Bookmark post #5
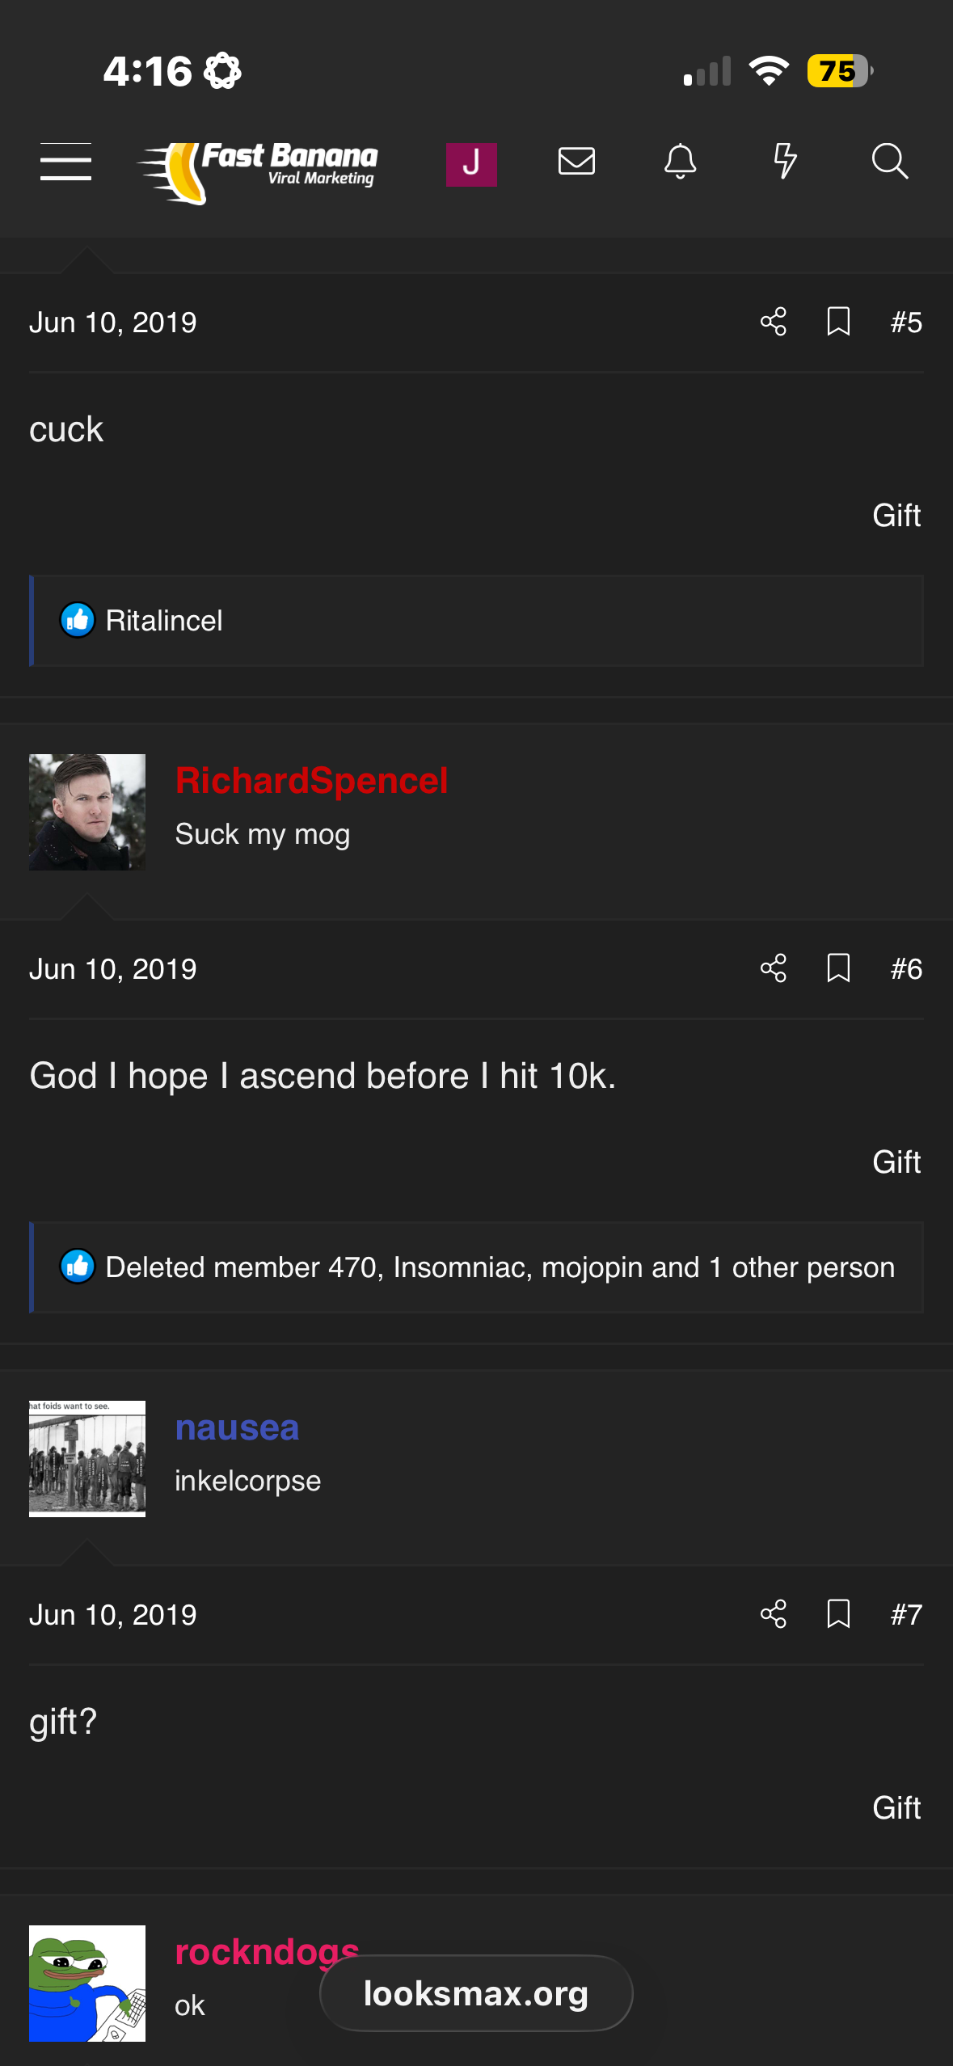 tap(838, 322)
